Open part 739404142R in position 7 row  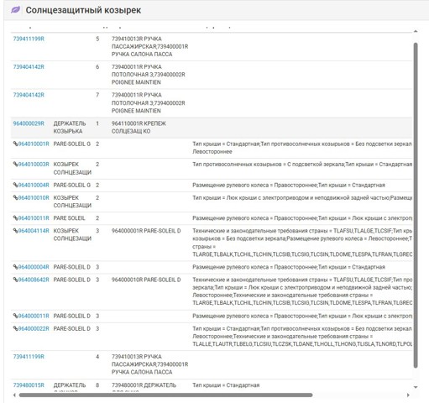click(x=29, y=95)
